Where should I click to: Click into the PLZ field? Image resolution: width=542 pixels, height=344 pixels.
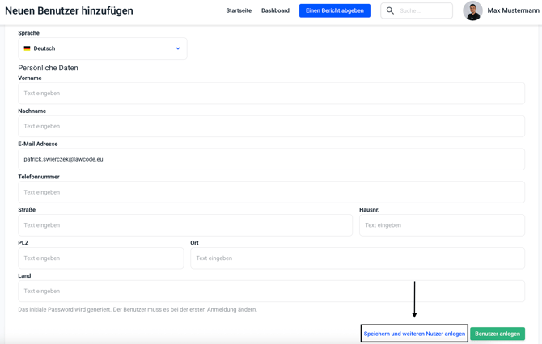click(x=100, y=258)
